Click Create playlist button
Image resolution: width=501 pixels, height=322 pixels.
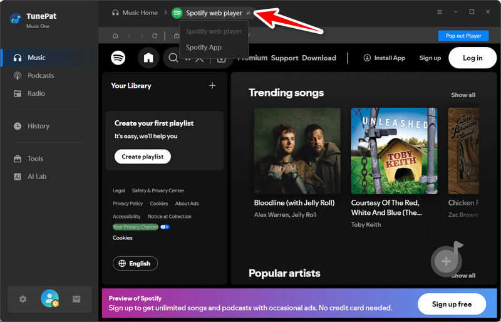(143, 157)
